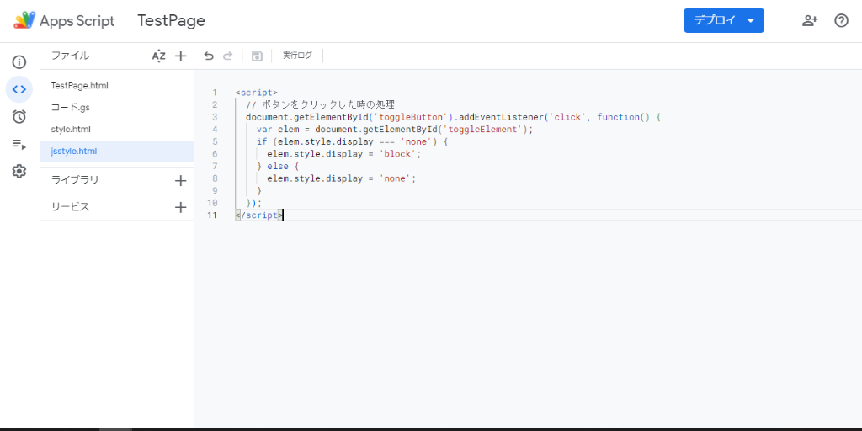The width and height of the screenshot is (862, 431).
Task: Add a new file with plus icon
Action: [180, 56]
